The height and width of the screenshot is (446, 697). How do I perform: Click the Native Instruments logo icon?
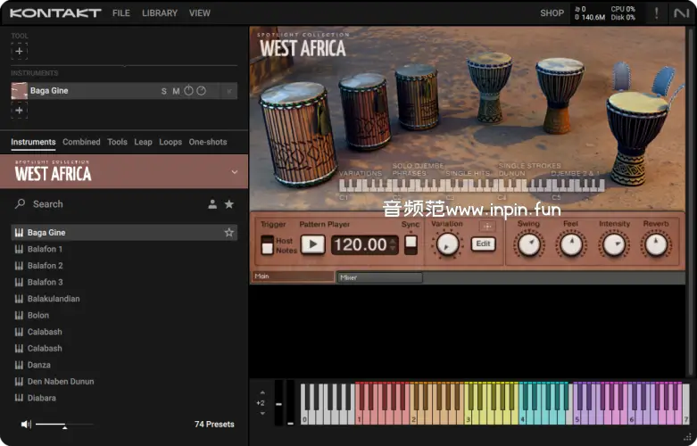(x=682, y=12)
